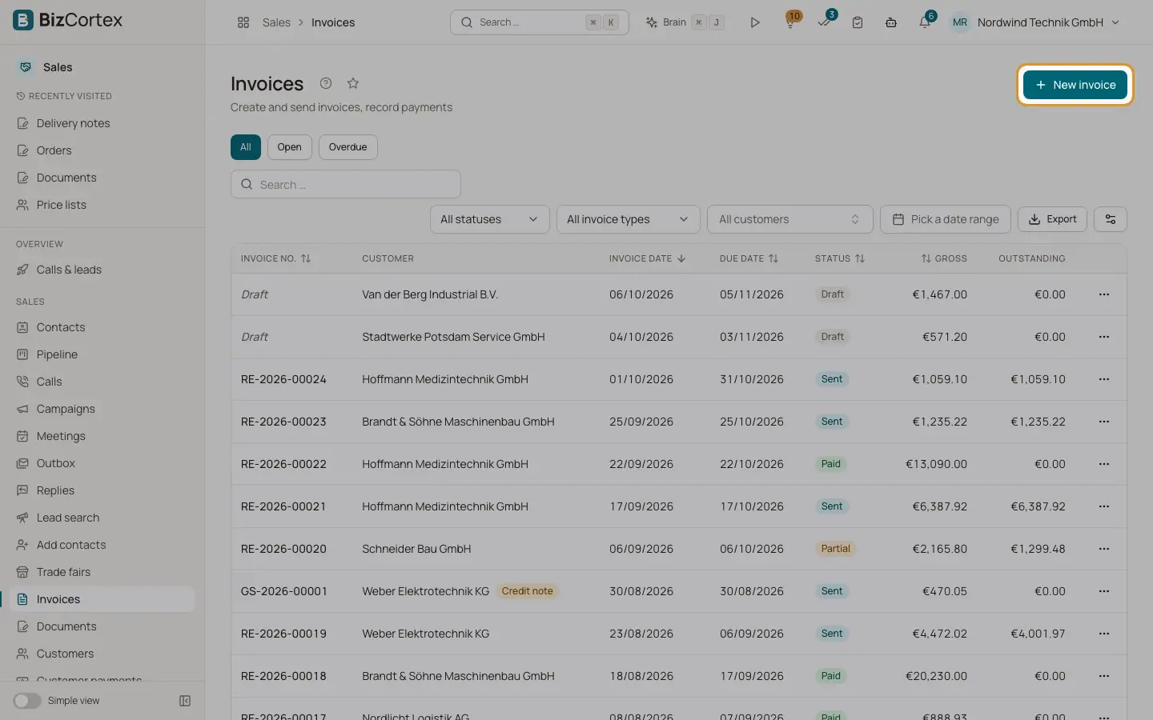
Task: Open row actions for GS-2026-00001
Action: [1104, 591]
